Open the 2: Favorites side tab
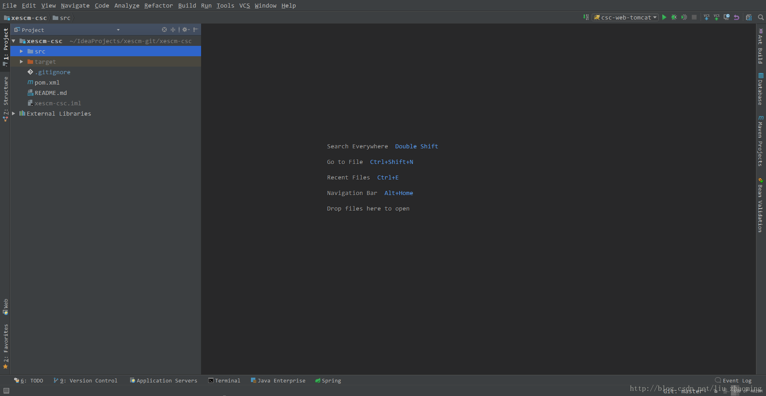The image size is (766, 396). pyautogui.click(x=5, y=346)
